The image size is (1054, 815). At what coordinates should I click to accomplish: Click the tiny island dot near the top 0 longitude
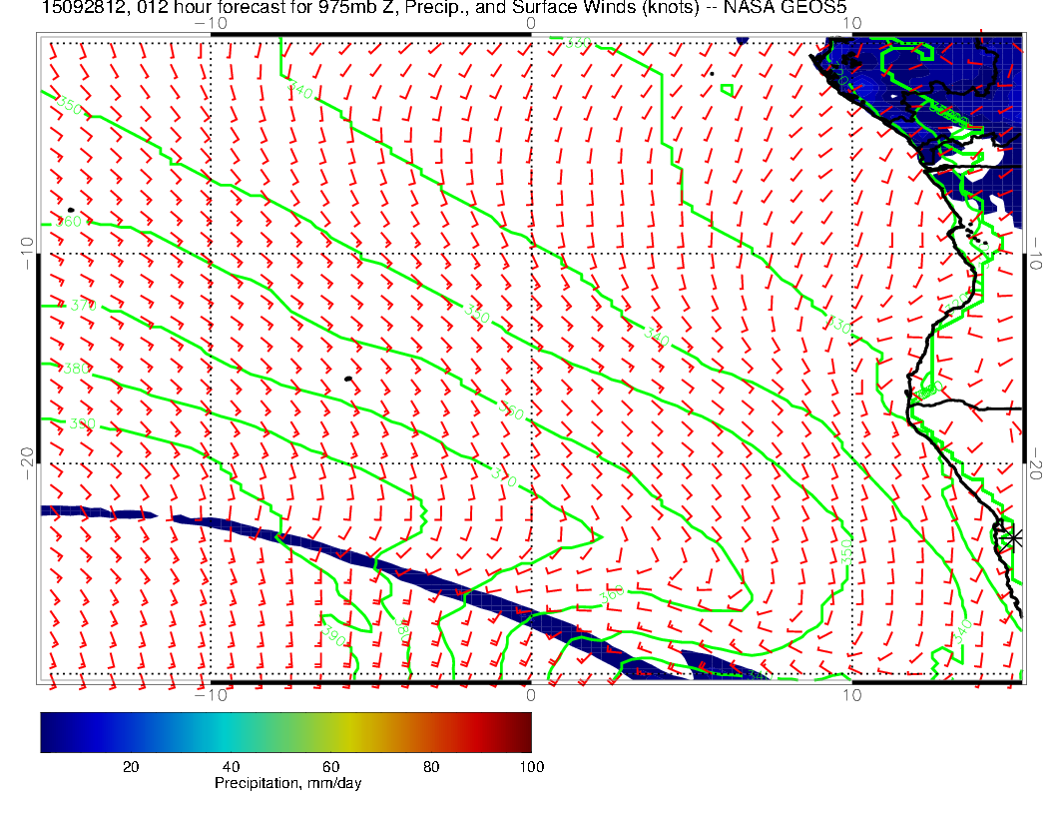pos(712,73)
